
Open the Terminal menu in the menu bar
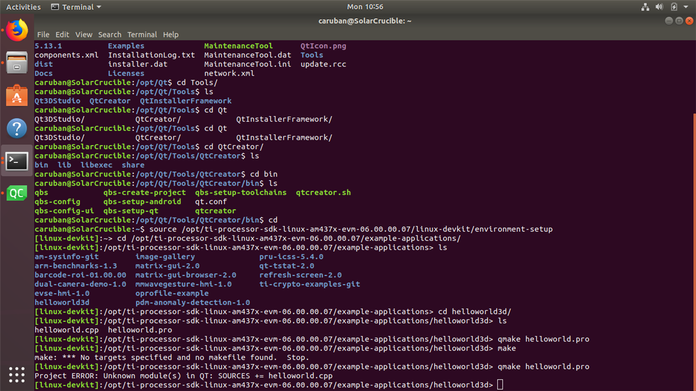pos(142,35)
